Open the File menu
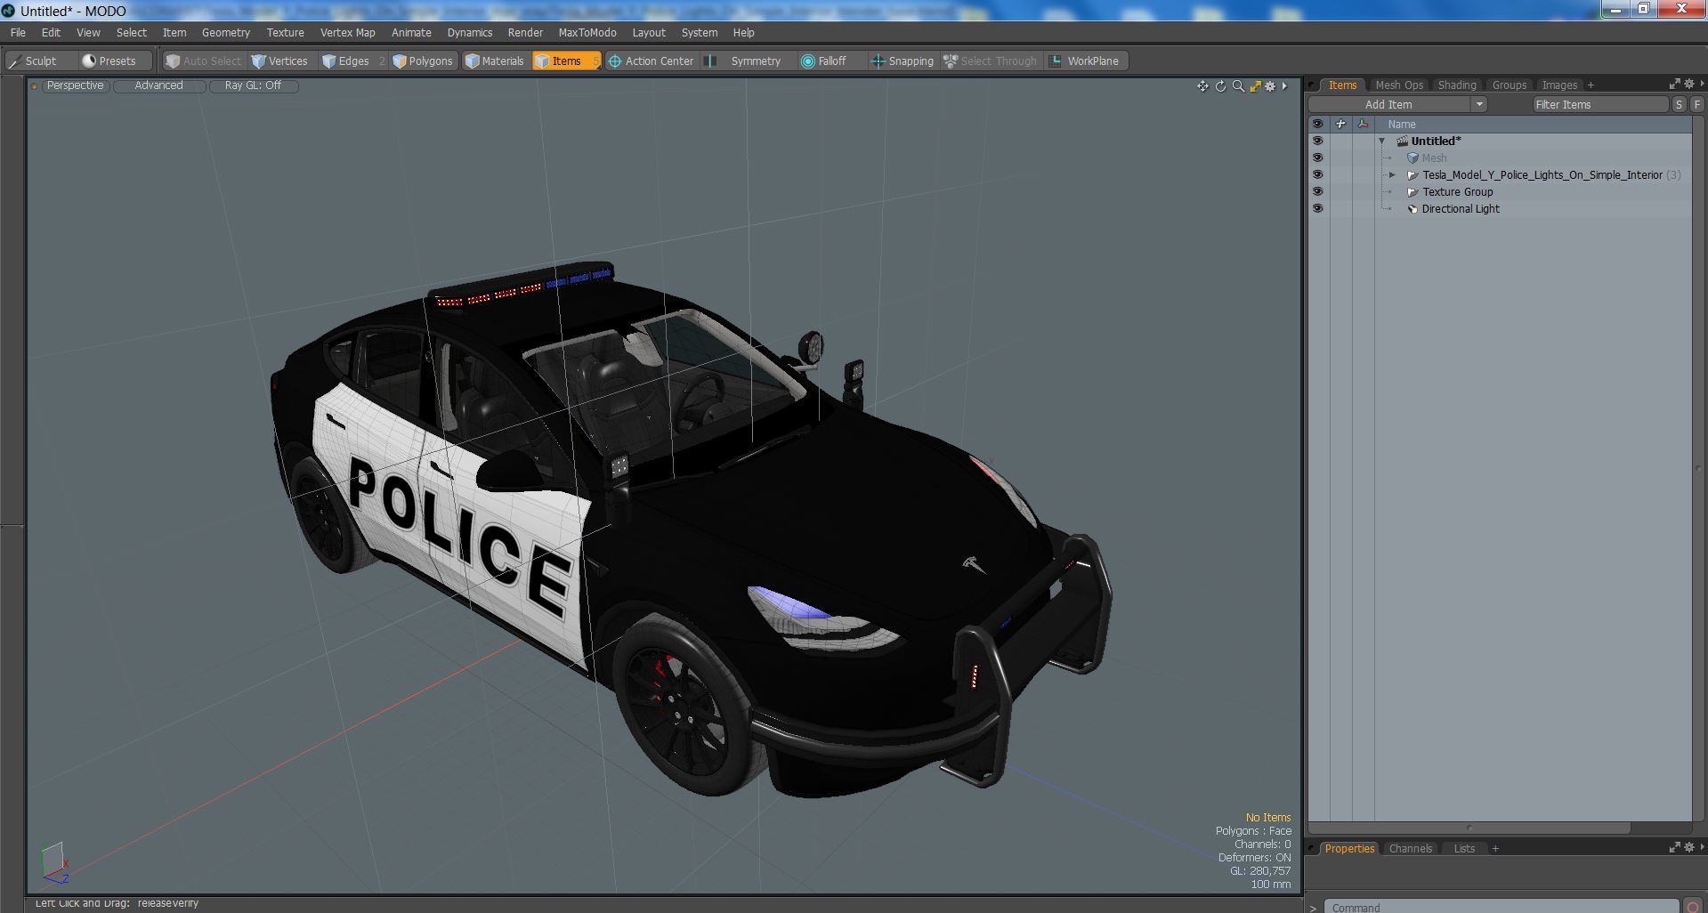This screenshot has width=1708, height=913. click(x=18, y=32)
